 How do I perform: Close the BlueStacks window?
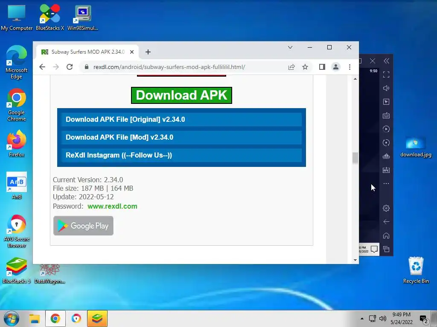click(x=372, y=61)
